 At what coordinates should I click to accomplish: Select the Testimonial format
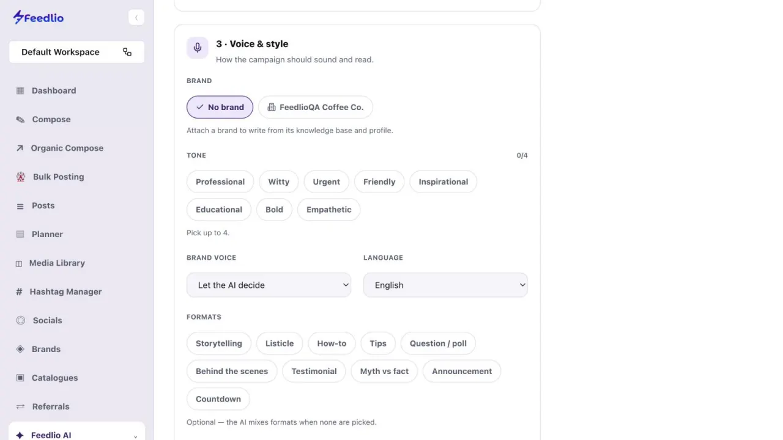[314, 371]
